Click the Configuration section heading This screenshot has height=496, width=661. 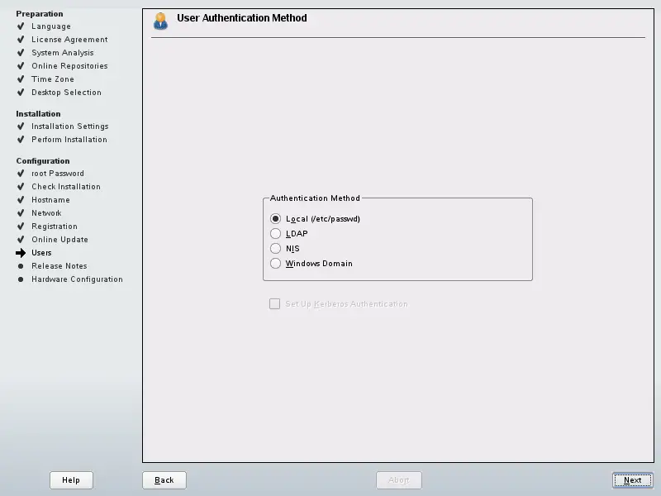[x=43, y=160]
